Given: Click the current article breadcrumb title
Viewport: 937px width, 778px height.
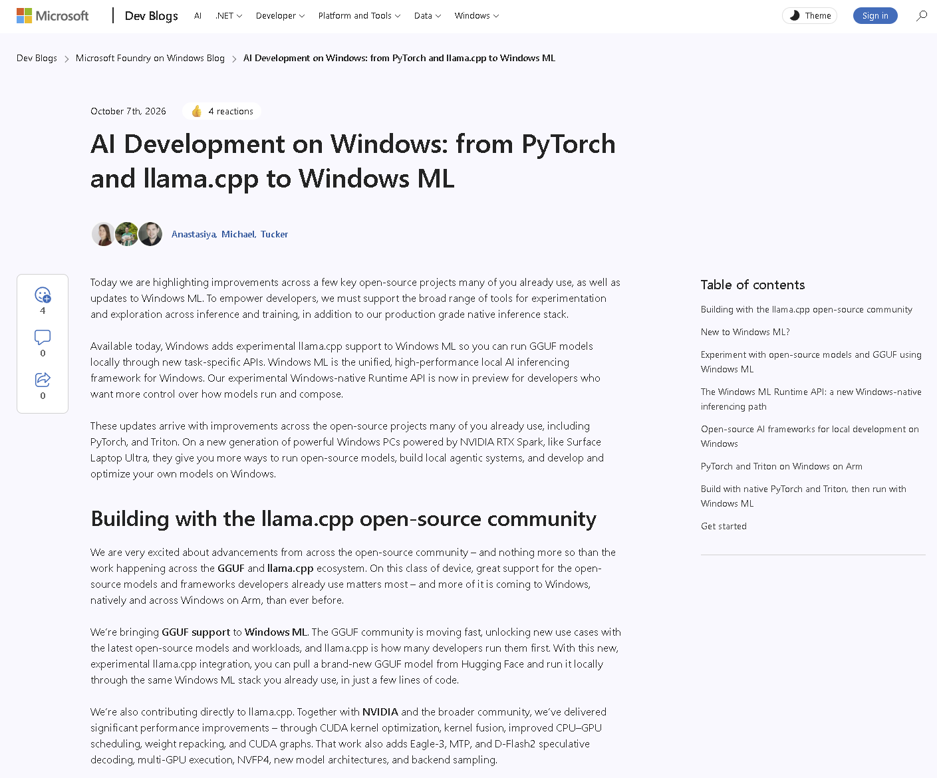Looking at the screenshot, I should (399, 59).
